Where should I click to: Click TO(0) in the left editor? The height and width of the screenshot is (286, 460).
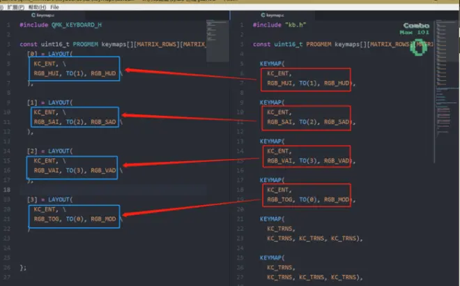(x=75, y=219)
